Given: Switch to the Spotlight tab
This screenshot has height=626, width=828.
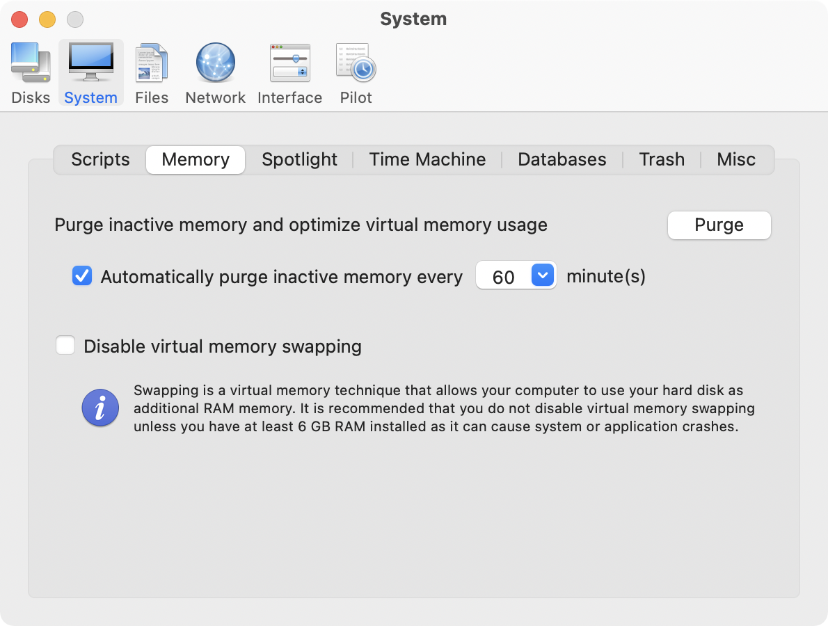Looking at the screenshot, I should [x=299, y=159].
